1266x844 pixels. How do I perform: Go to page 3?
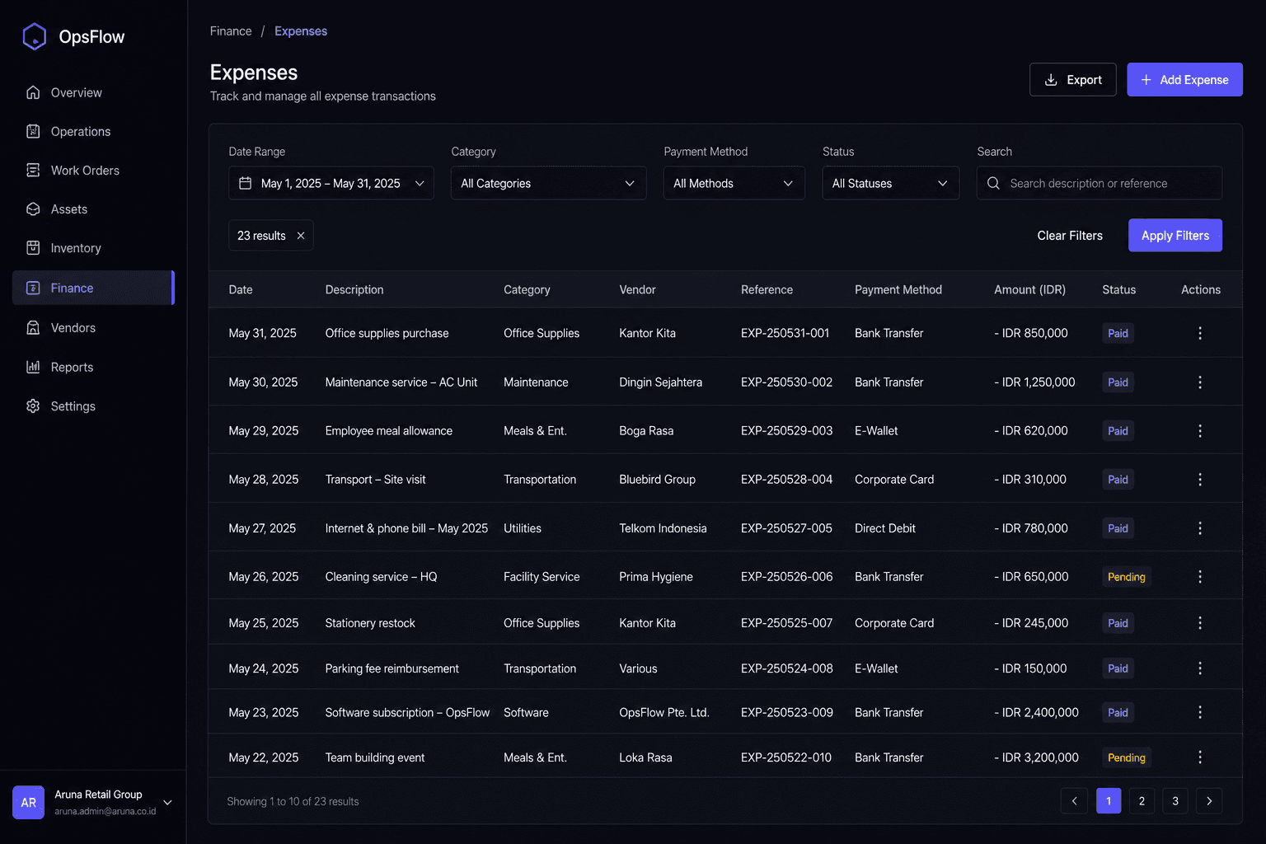coord(1175,800)
